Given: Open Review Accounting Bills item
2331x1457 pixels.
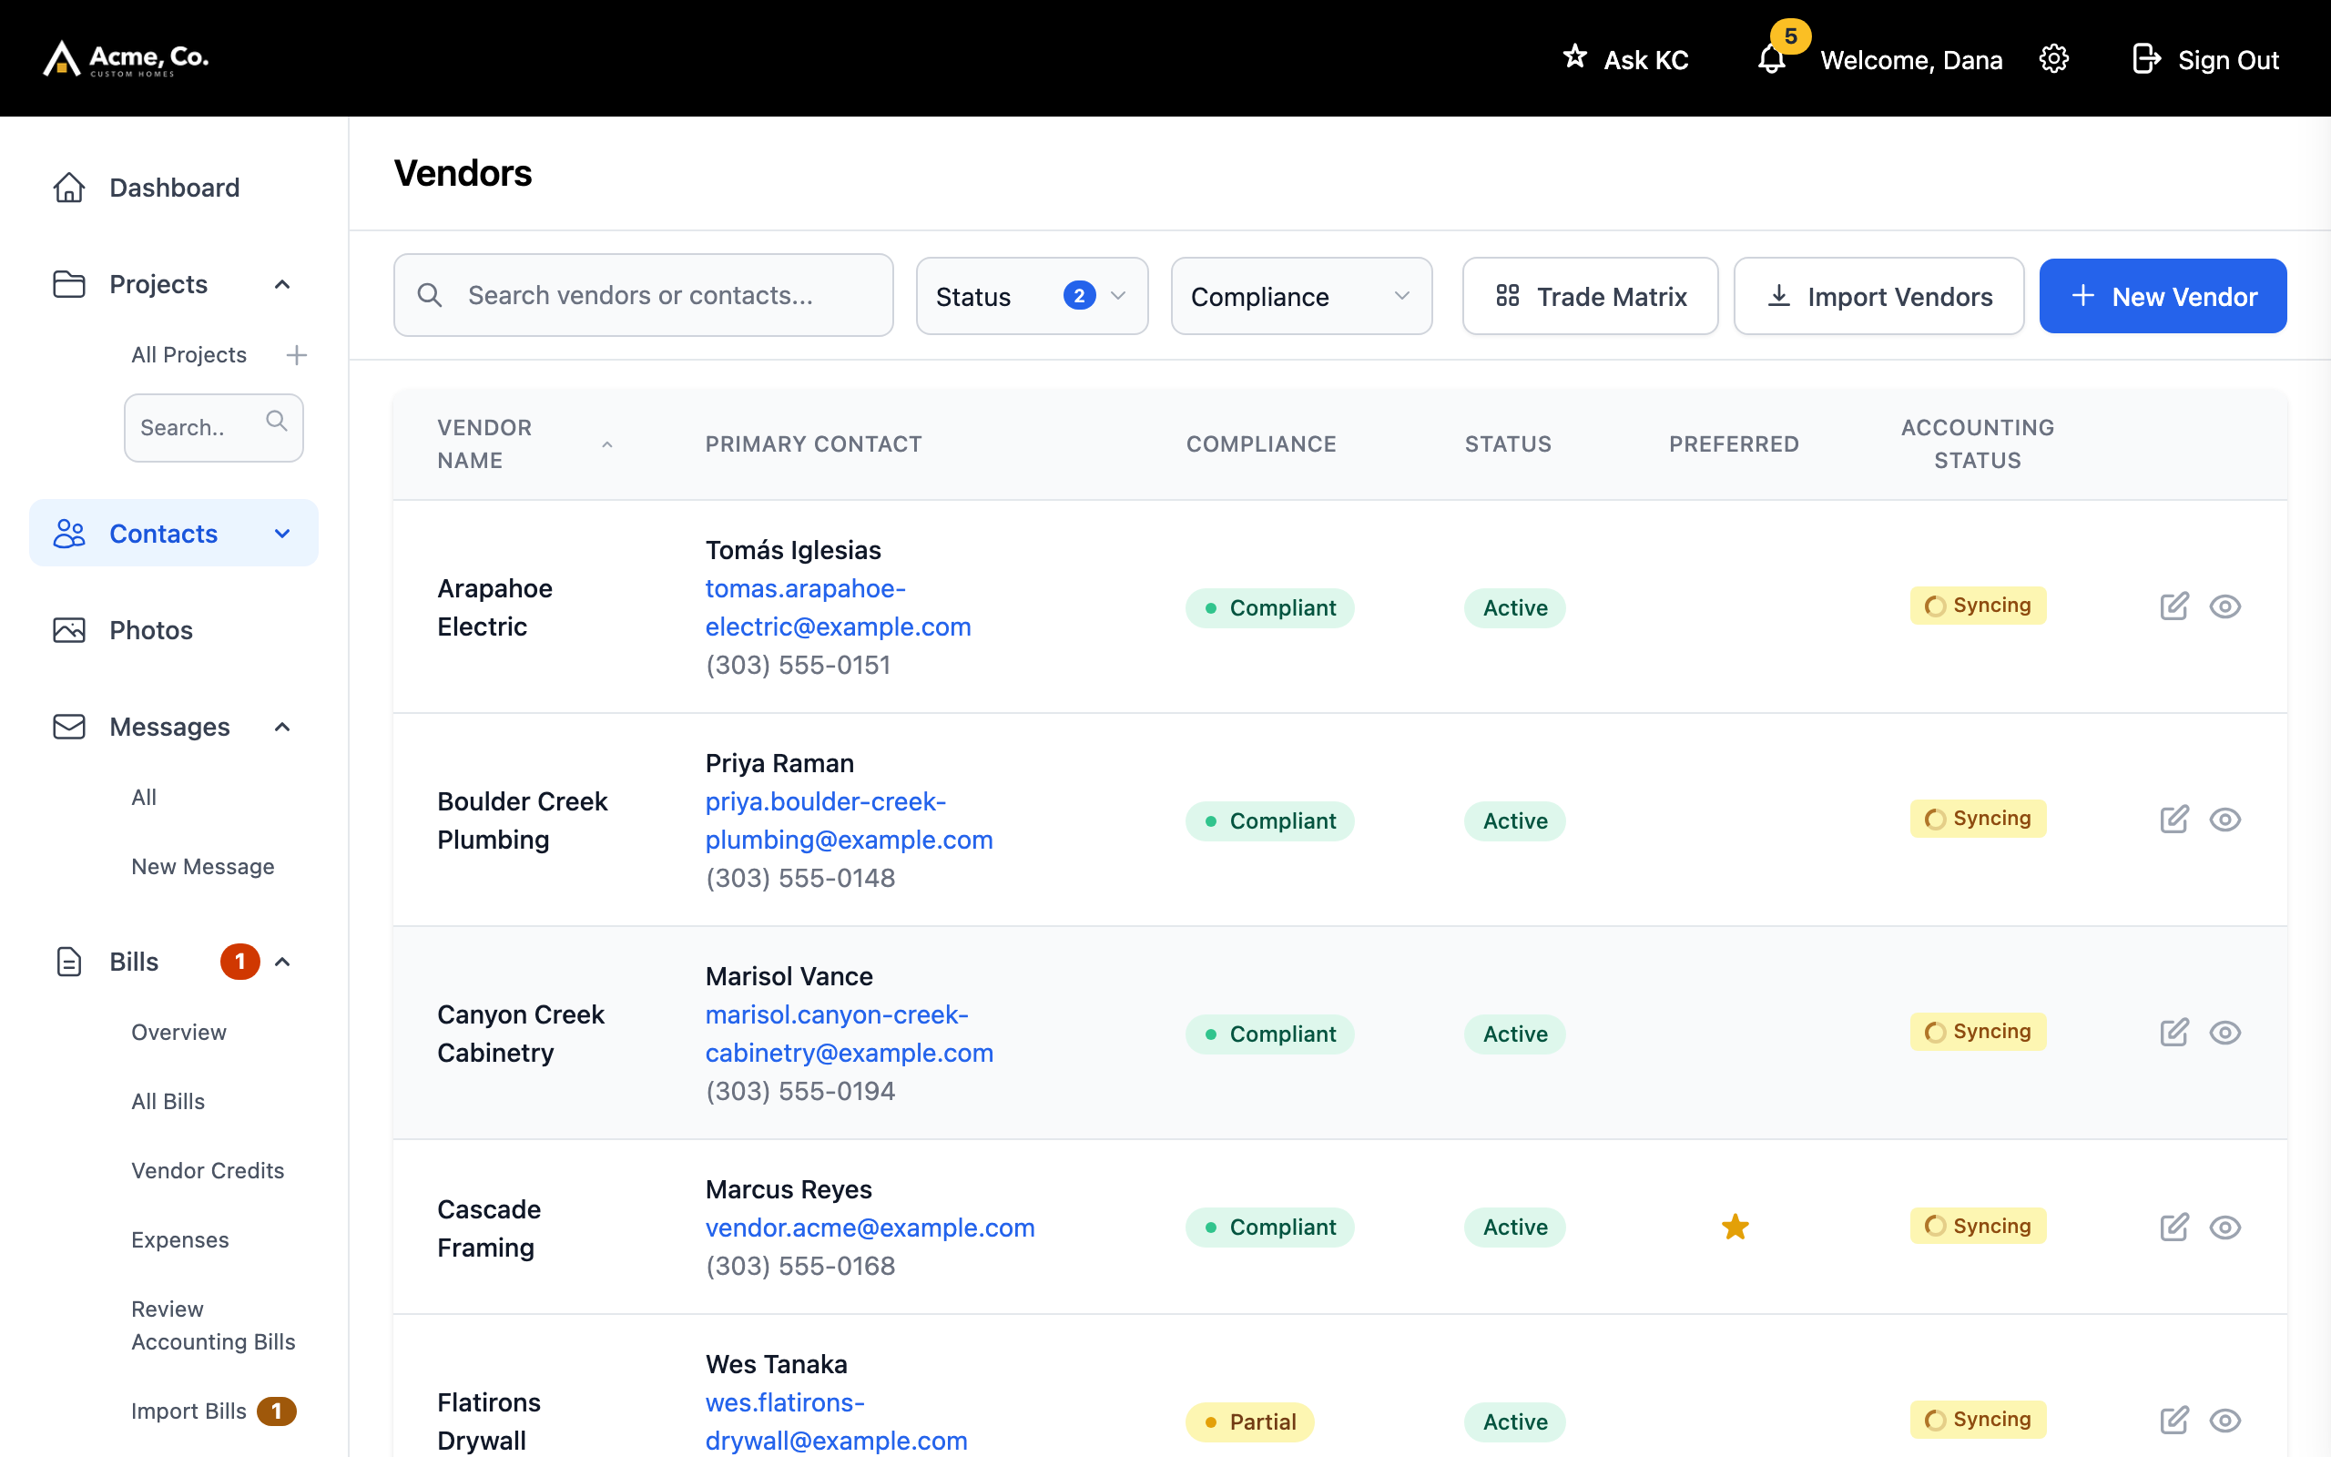Looking at the screenshot, I should 213,1325.
